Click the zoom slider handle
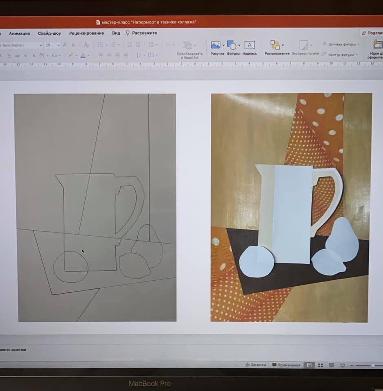This screenshot has width=383, height=391. [373, 366]
